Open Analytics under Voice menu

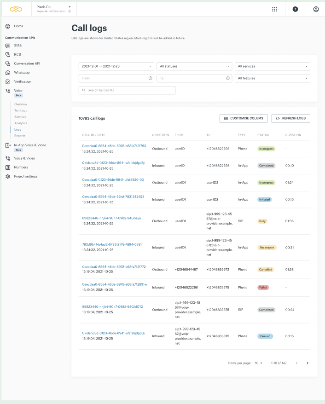coord(21,123)
